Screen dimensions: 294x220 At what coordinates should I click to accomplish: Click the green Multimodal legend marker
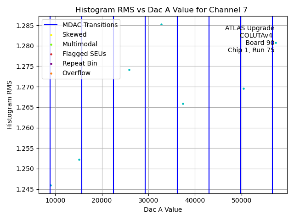click(51, 44)
